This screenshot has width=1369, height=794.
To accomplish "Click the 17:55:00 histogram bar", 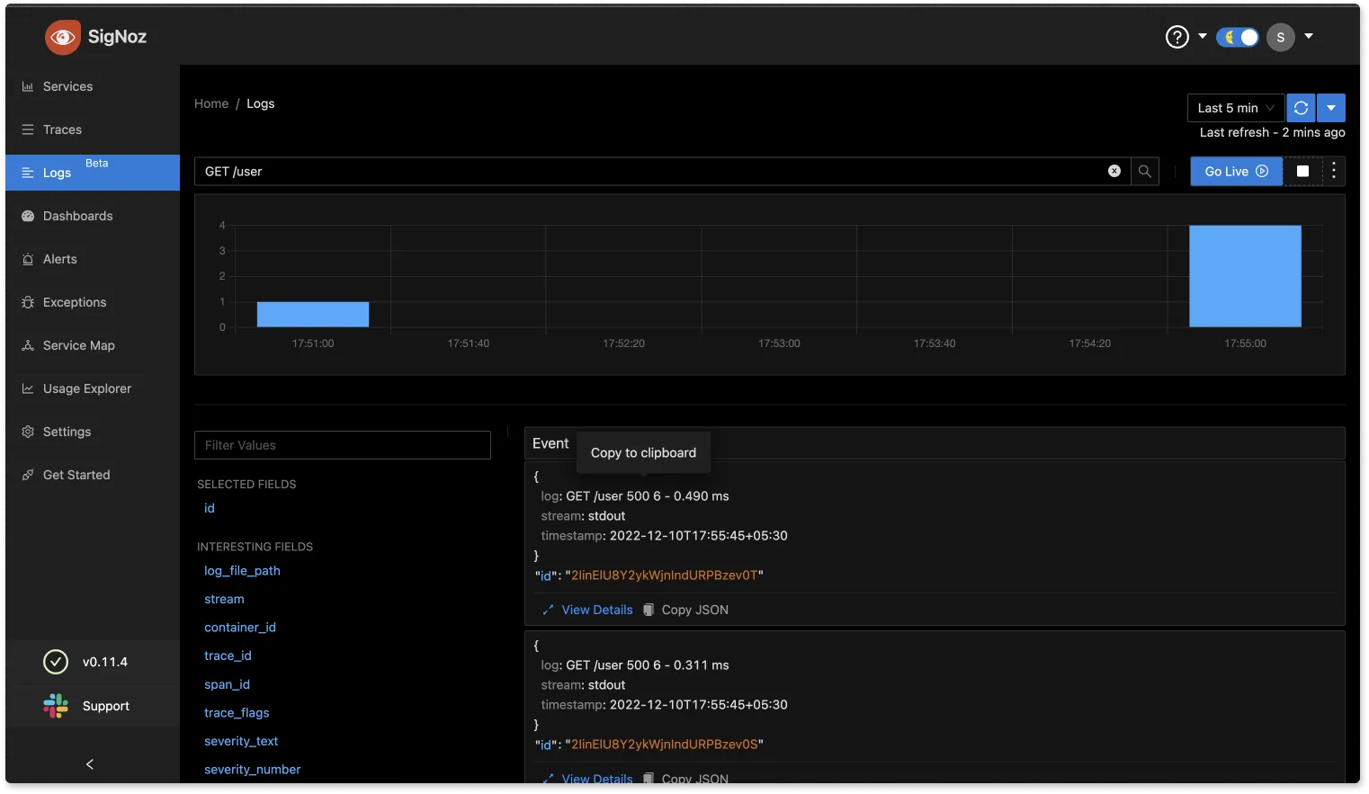I will [x=1245, y=276].
